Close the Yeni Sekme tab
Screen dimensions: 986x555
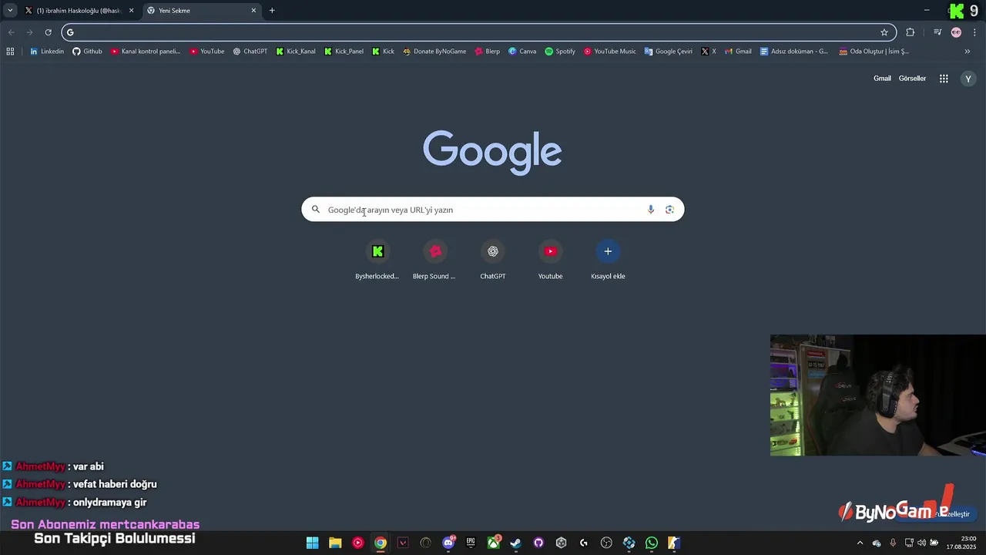click(x=253, y=11)
